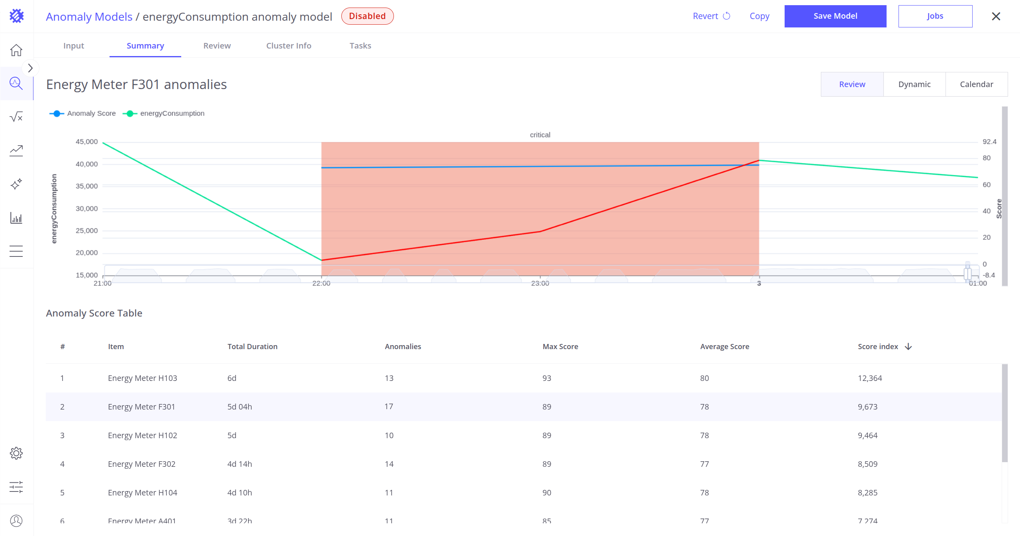
Task: Expand the sidebar with chevron arrow
Action: (30, 68)
